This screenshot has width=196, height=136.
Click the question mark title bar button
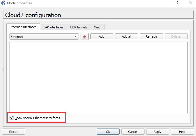coord(177,3)
